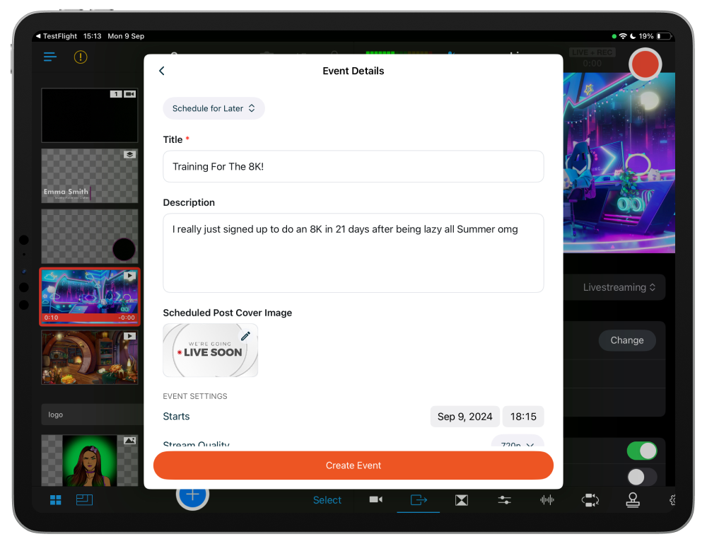Click the Create Event button
Viewport: 707px width, 544px height.
[x=353, y=465]
